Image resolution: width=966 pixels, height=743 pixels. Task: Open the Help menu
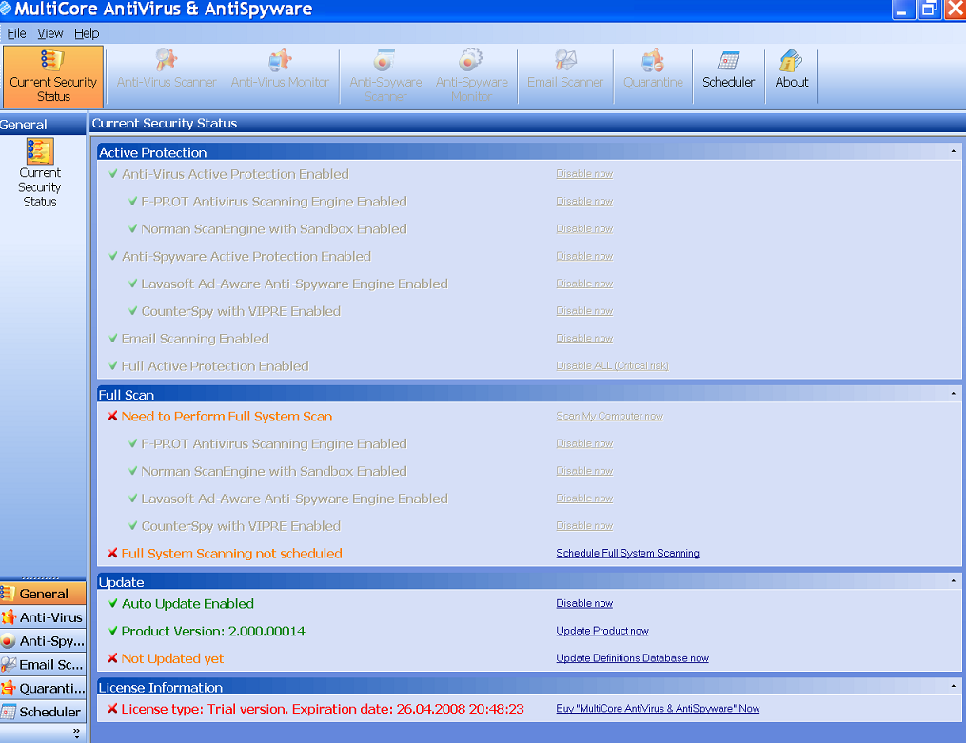pos(87,33)
